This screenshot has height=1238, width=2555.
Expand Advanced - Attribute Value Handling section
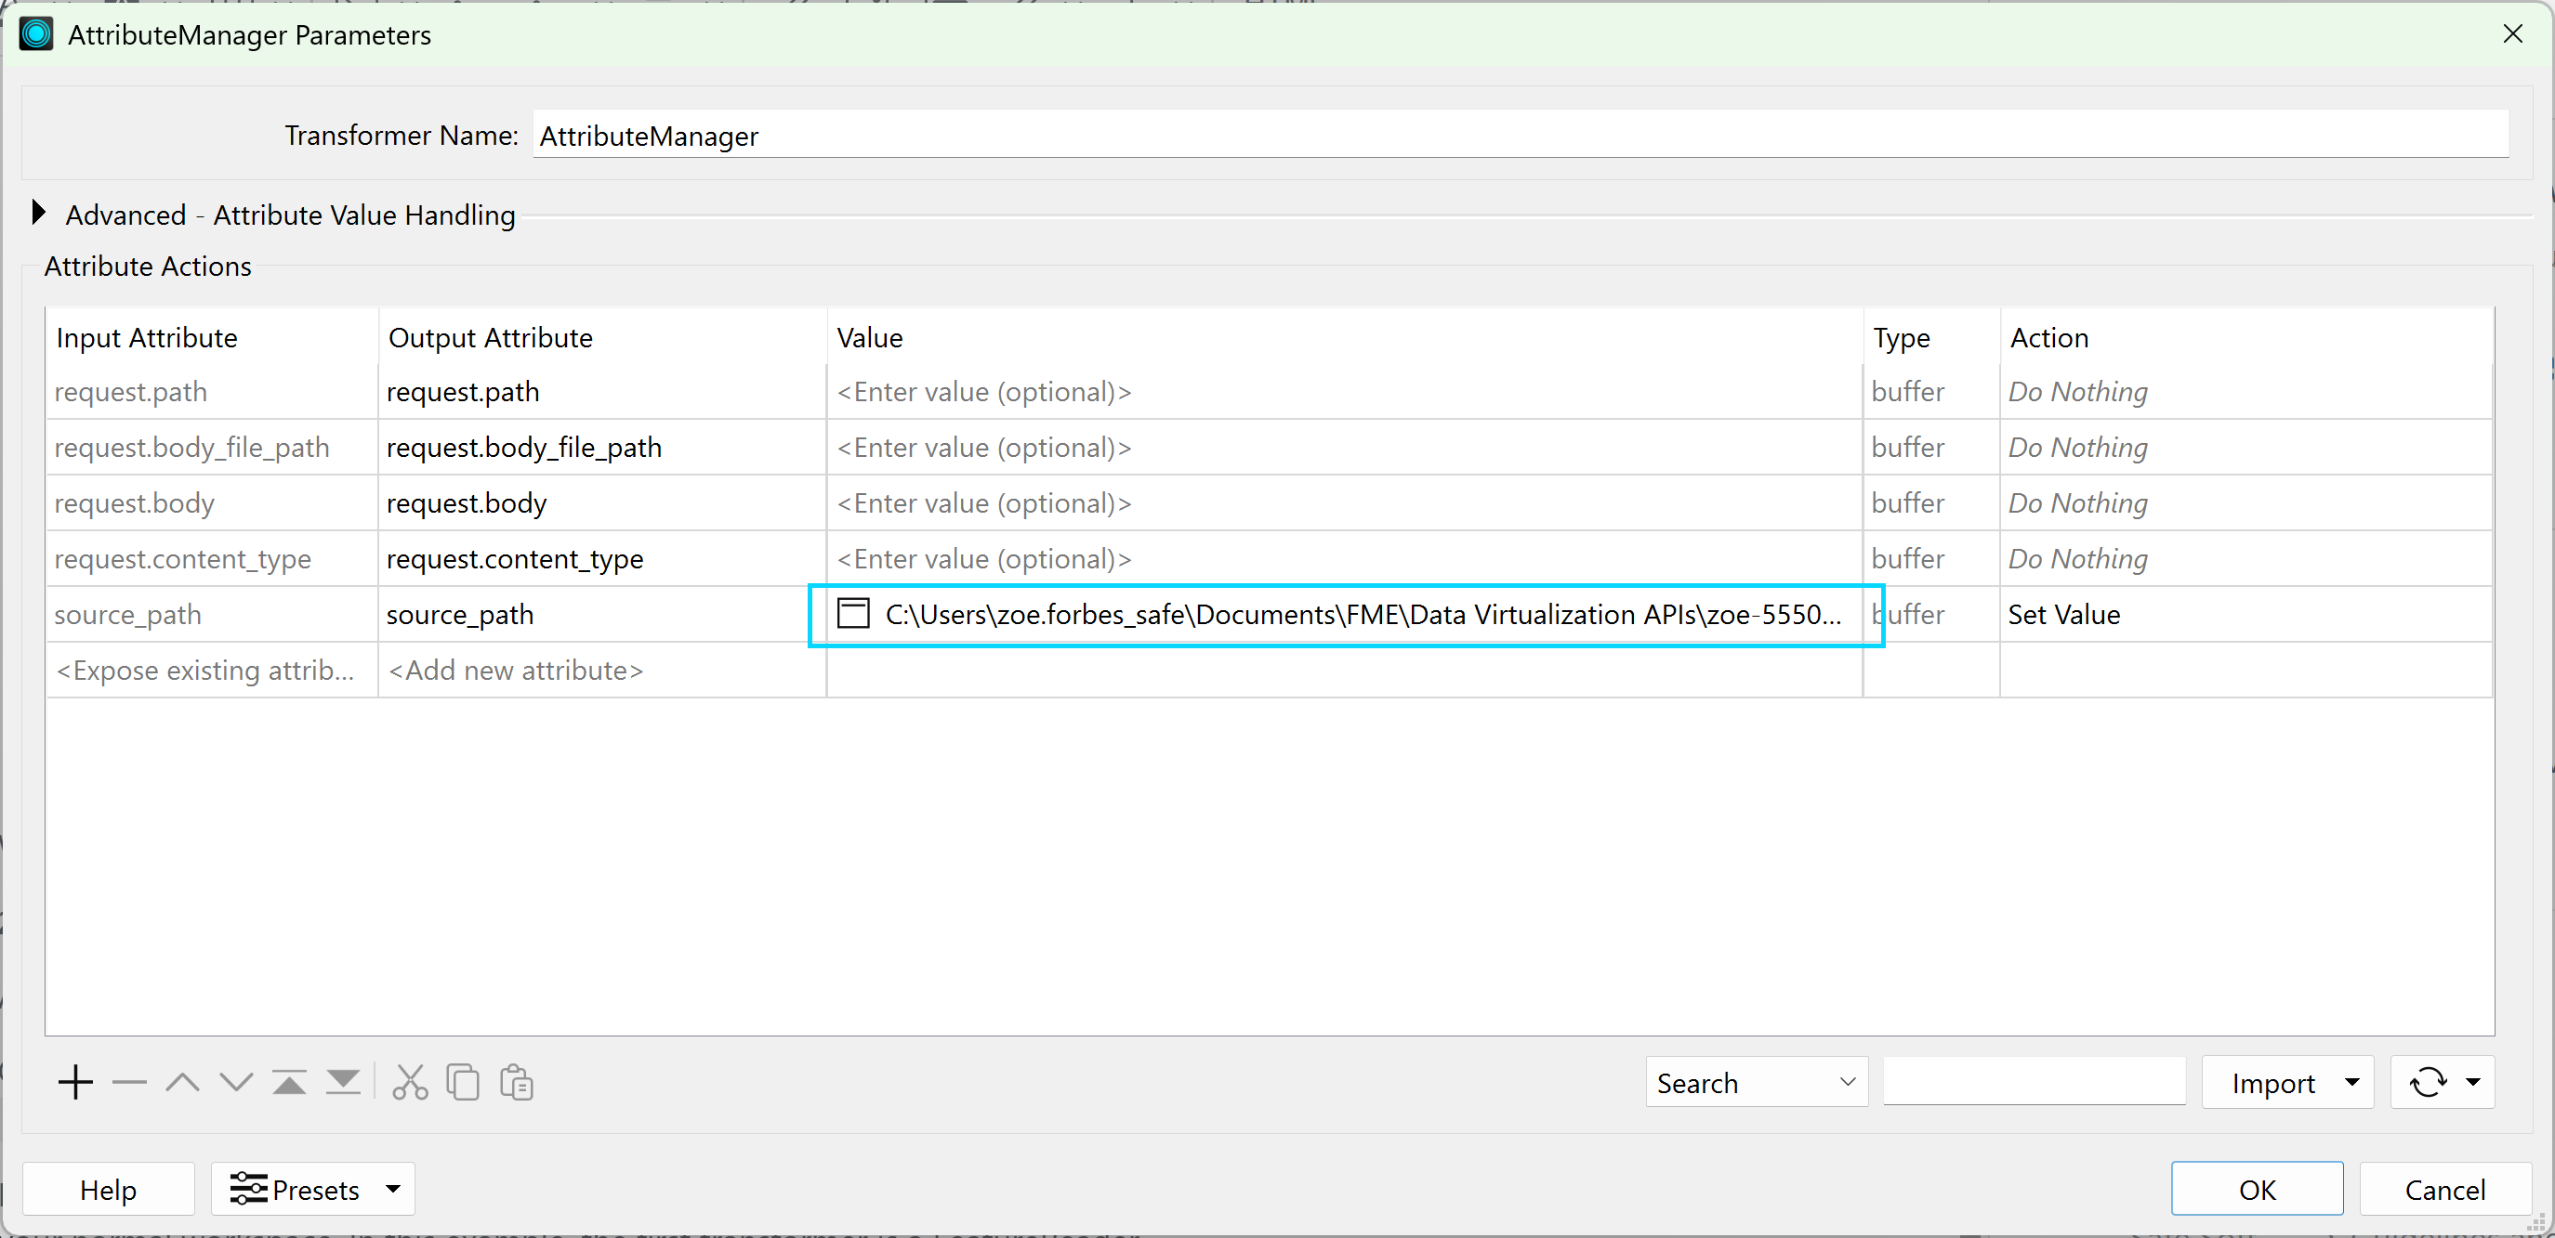pos(39,213)
